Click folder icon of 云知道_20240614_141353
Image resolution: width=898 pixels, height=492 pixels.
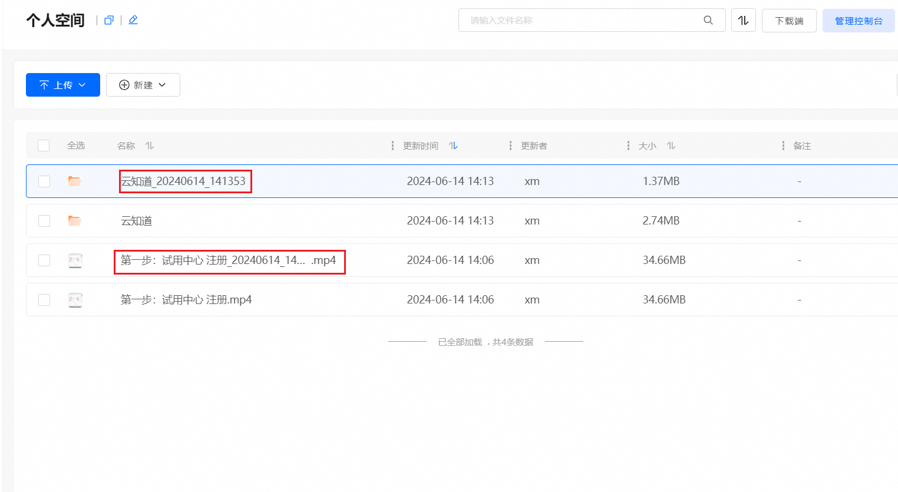74,181
